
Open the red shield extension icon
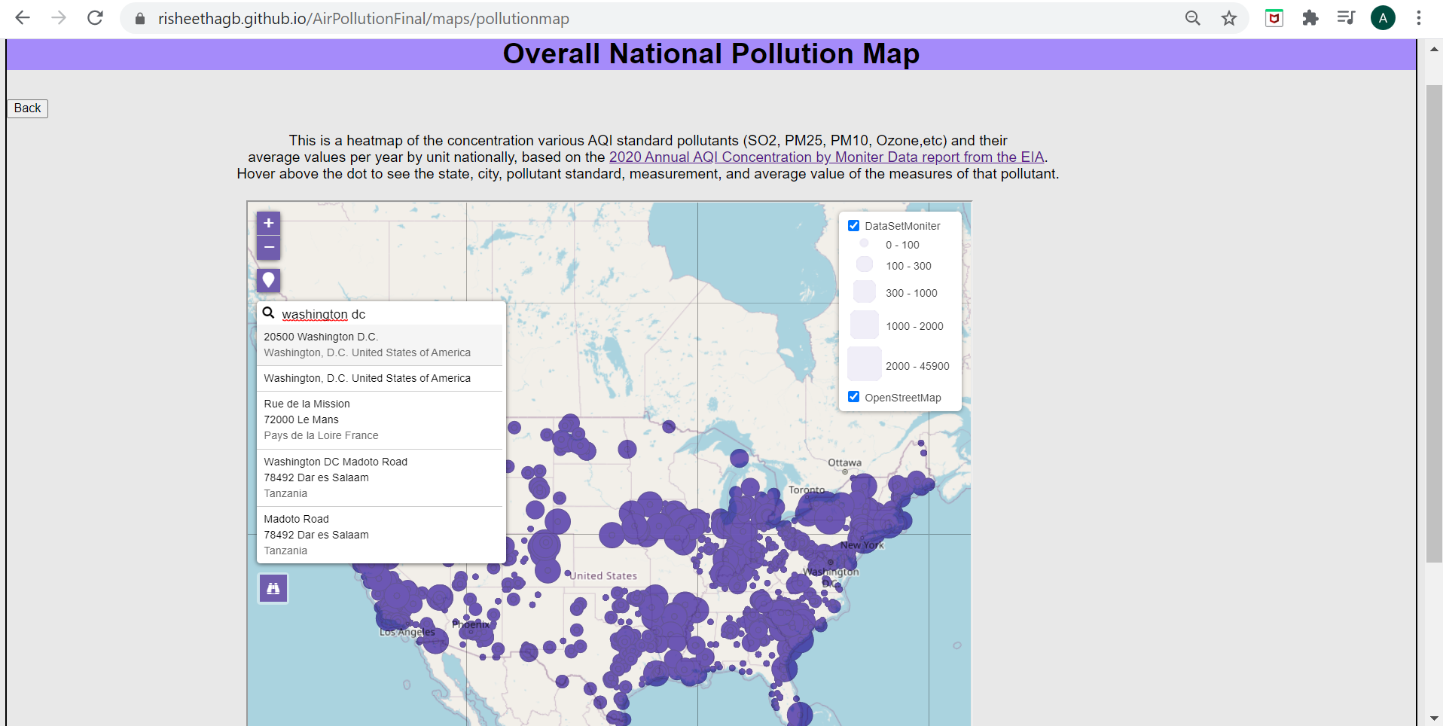click(1274, 18)
